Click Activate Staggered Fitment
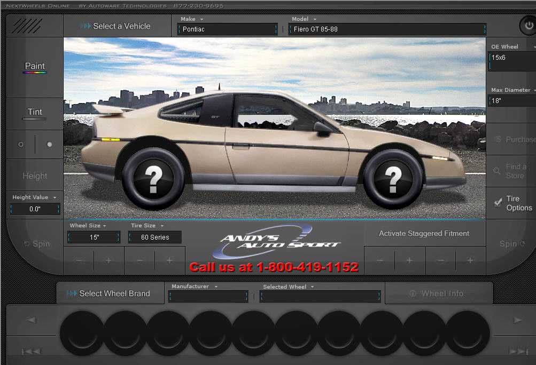Image resolution: width=536 pixels, height=365 pixels. click(x=424, y=234)
